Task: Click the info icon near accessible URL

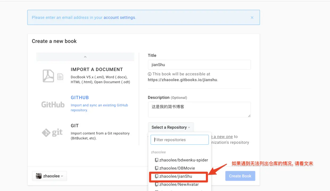Action: [x=150, y=74]
